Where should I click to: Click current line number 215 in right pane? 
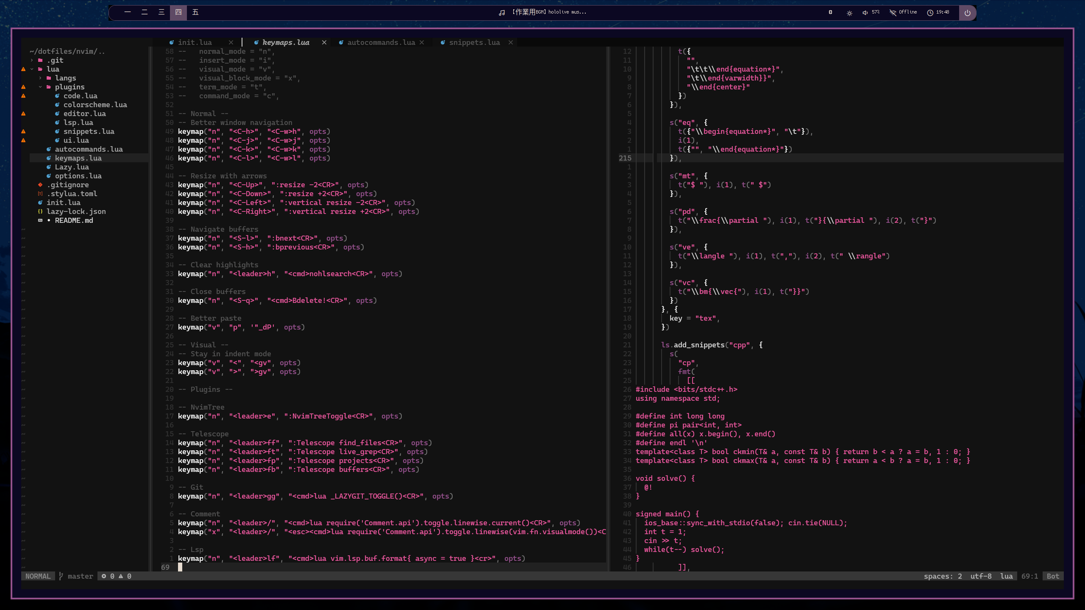625,158
